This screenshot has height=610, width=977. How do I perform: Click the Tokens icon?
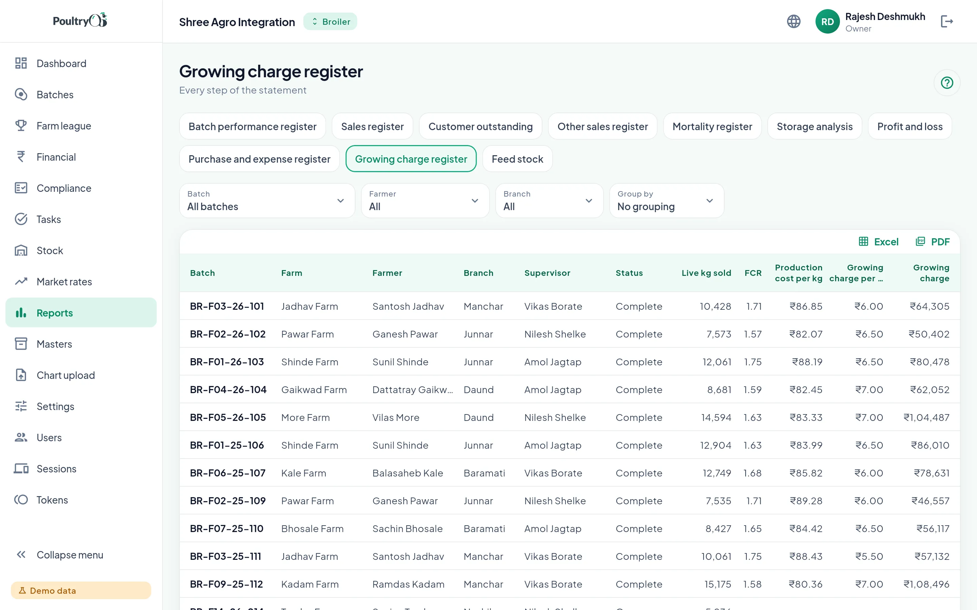[x=21, y=500]
